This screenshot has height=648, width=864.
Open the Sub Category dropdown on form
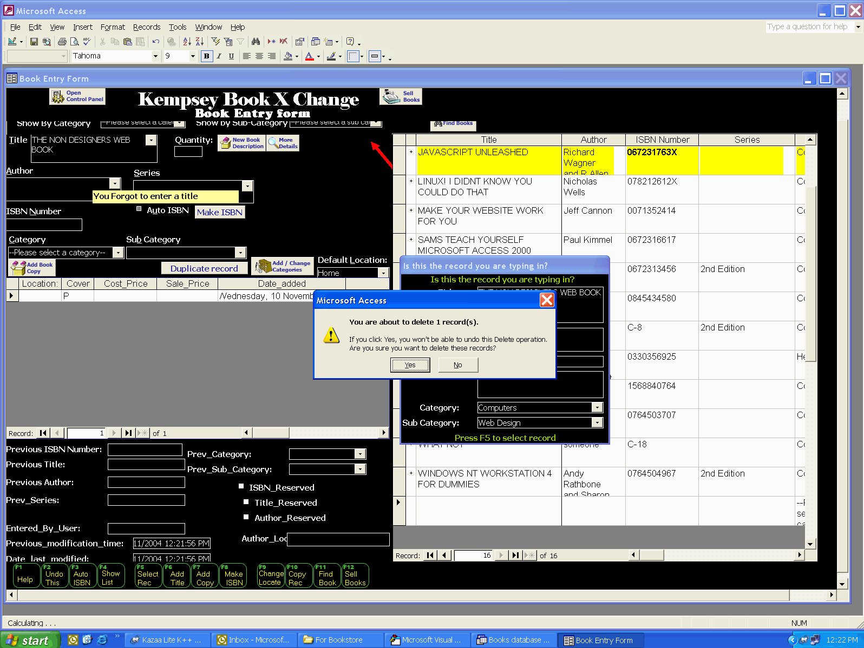[240, 253]
